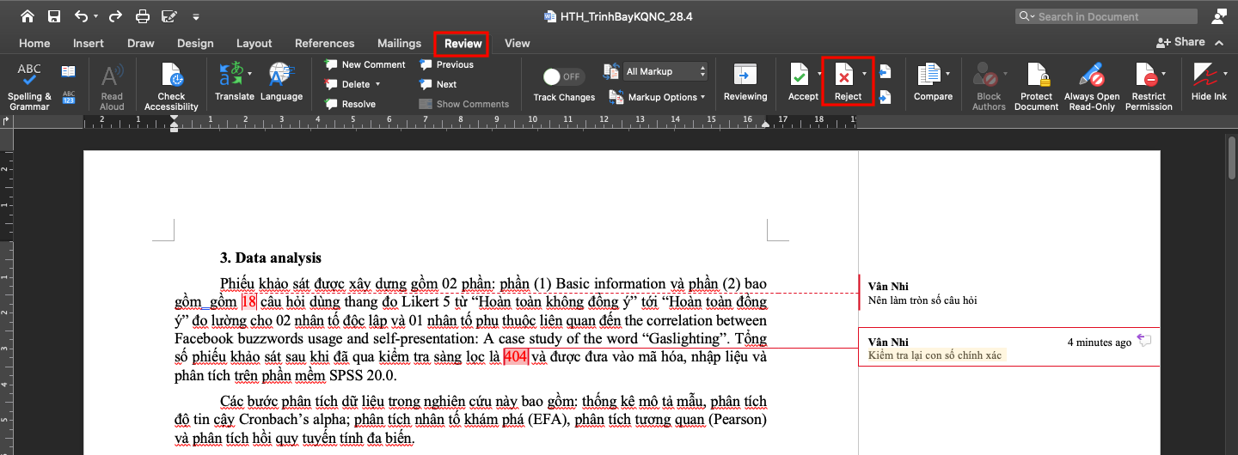Screen dimensions: 1238x455
Task: Click the "3. Data analysis" heading
Action: 271,258
